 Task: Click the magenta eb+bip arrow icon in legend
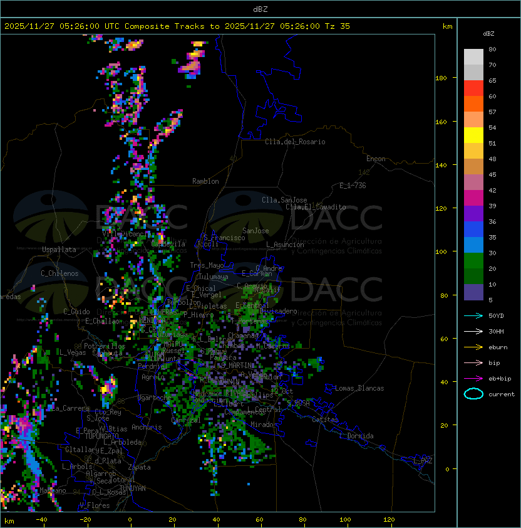(x=473, y=379)
